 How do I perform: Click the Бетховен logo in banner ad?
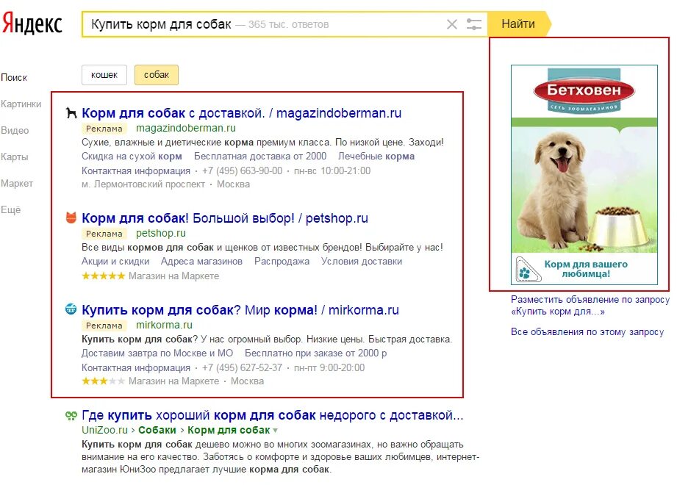point(584,91)
